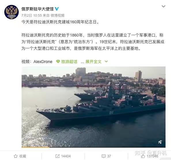171x160 pixels.
Task: Click the comment bubble icon
Action: [x=104, y=156]
